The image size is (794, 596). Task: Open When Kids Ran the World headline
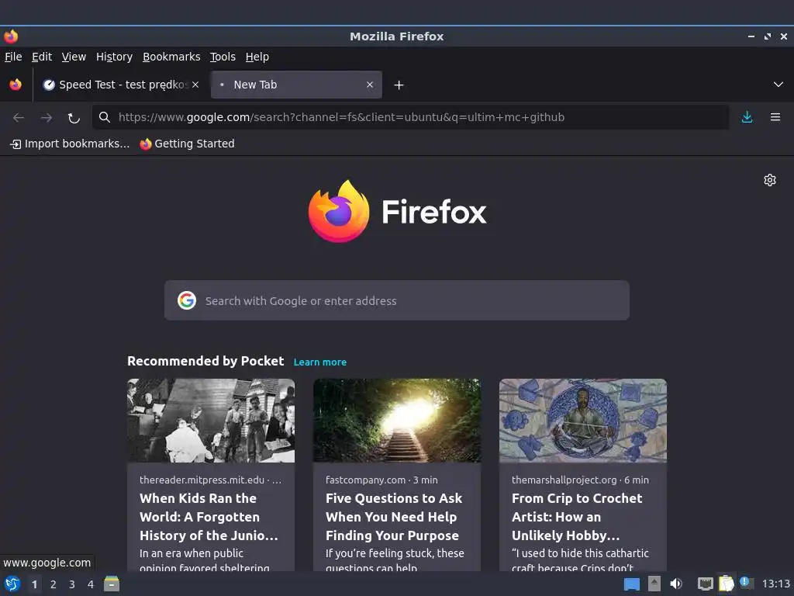tap(209, 517)
